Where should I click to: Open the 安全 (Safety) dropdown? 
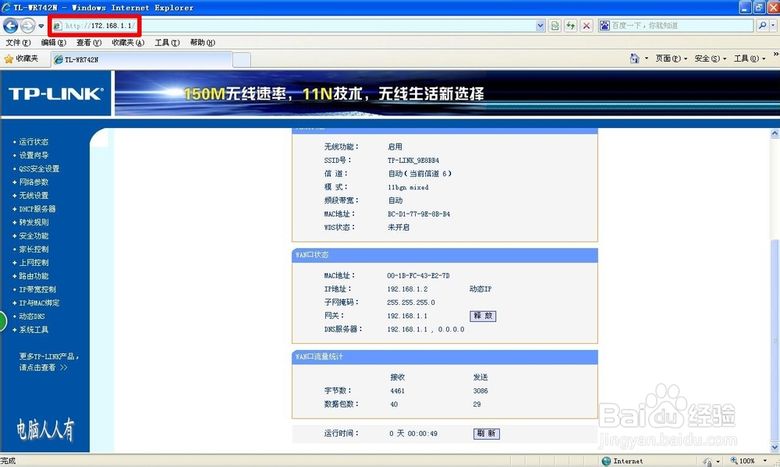pos(707,58)
